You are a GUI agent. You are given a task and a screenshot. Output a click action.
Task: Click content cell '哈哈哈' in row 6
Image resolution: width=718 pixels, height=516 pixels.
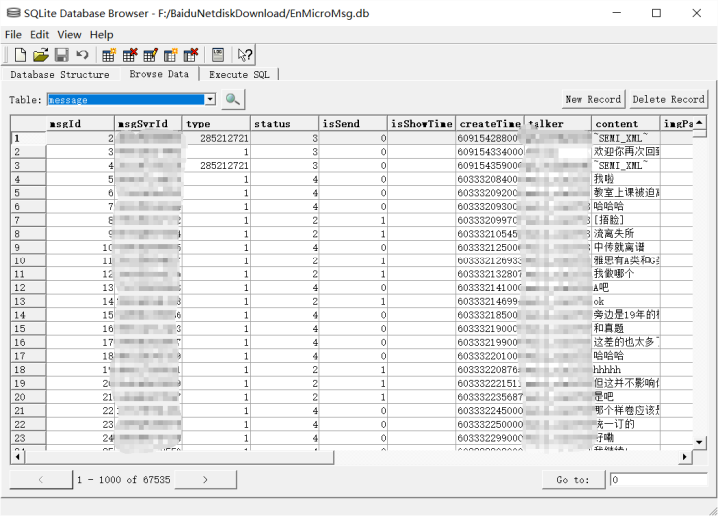626,207
